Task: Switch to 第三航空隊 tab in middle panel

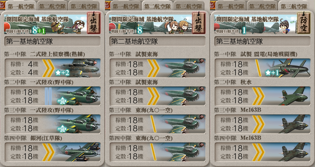Action: pyautogui.click(x=189, y=6)
